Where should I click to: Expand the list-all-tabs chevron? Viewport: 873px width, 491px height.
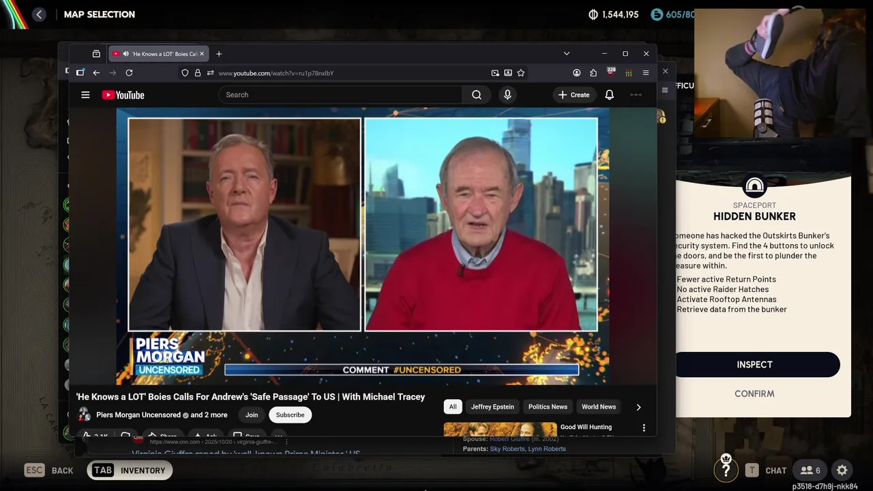pyautogui.click(x=566, y=54)
